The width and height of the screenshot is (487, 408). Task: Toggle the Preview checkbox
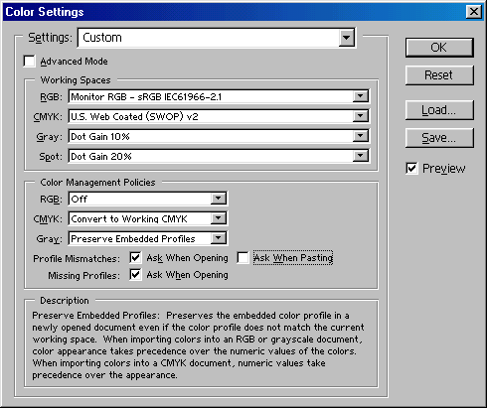[x=411, y=168]
